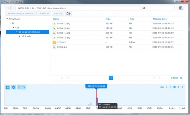The height and width of the screenshot is (115, 190).
Task: Select image icon of 0x0ss (1).jpg
Action: tap(54, 33)
